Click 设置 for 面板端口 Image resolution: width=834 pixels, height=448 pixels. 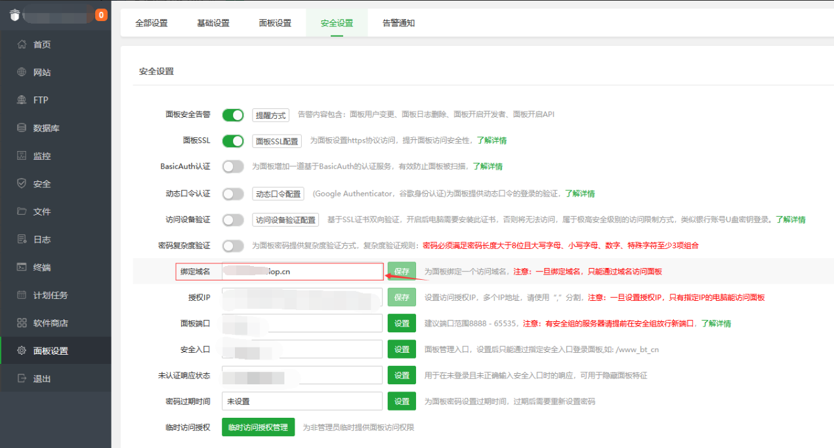[x=402, y=323]
